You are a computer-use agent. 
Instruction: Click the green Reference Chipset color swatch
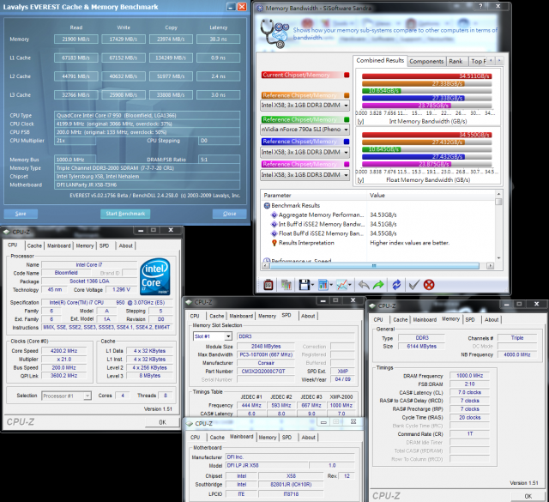point(347,119)
